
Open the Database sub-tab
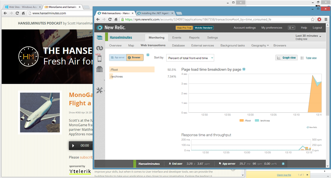coord(178,45)
